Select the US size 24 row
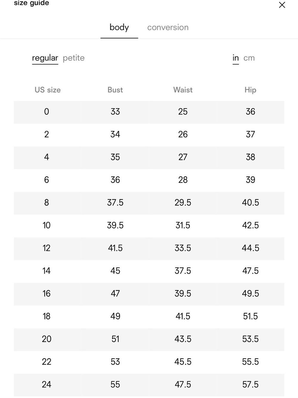The width and height of the screenshot is (298, 398). pos(149,385)
